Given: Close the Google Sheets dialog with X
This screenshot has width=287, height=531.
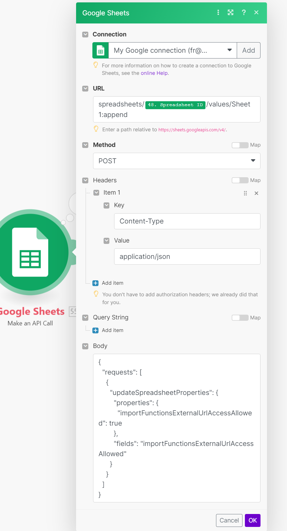Looking at the screenshot, I should pyautogui.click(x=256, y=13).
